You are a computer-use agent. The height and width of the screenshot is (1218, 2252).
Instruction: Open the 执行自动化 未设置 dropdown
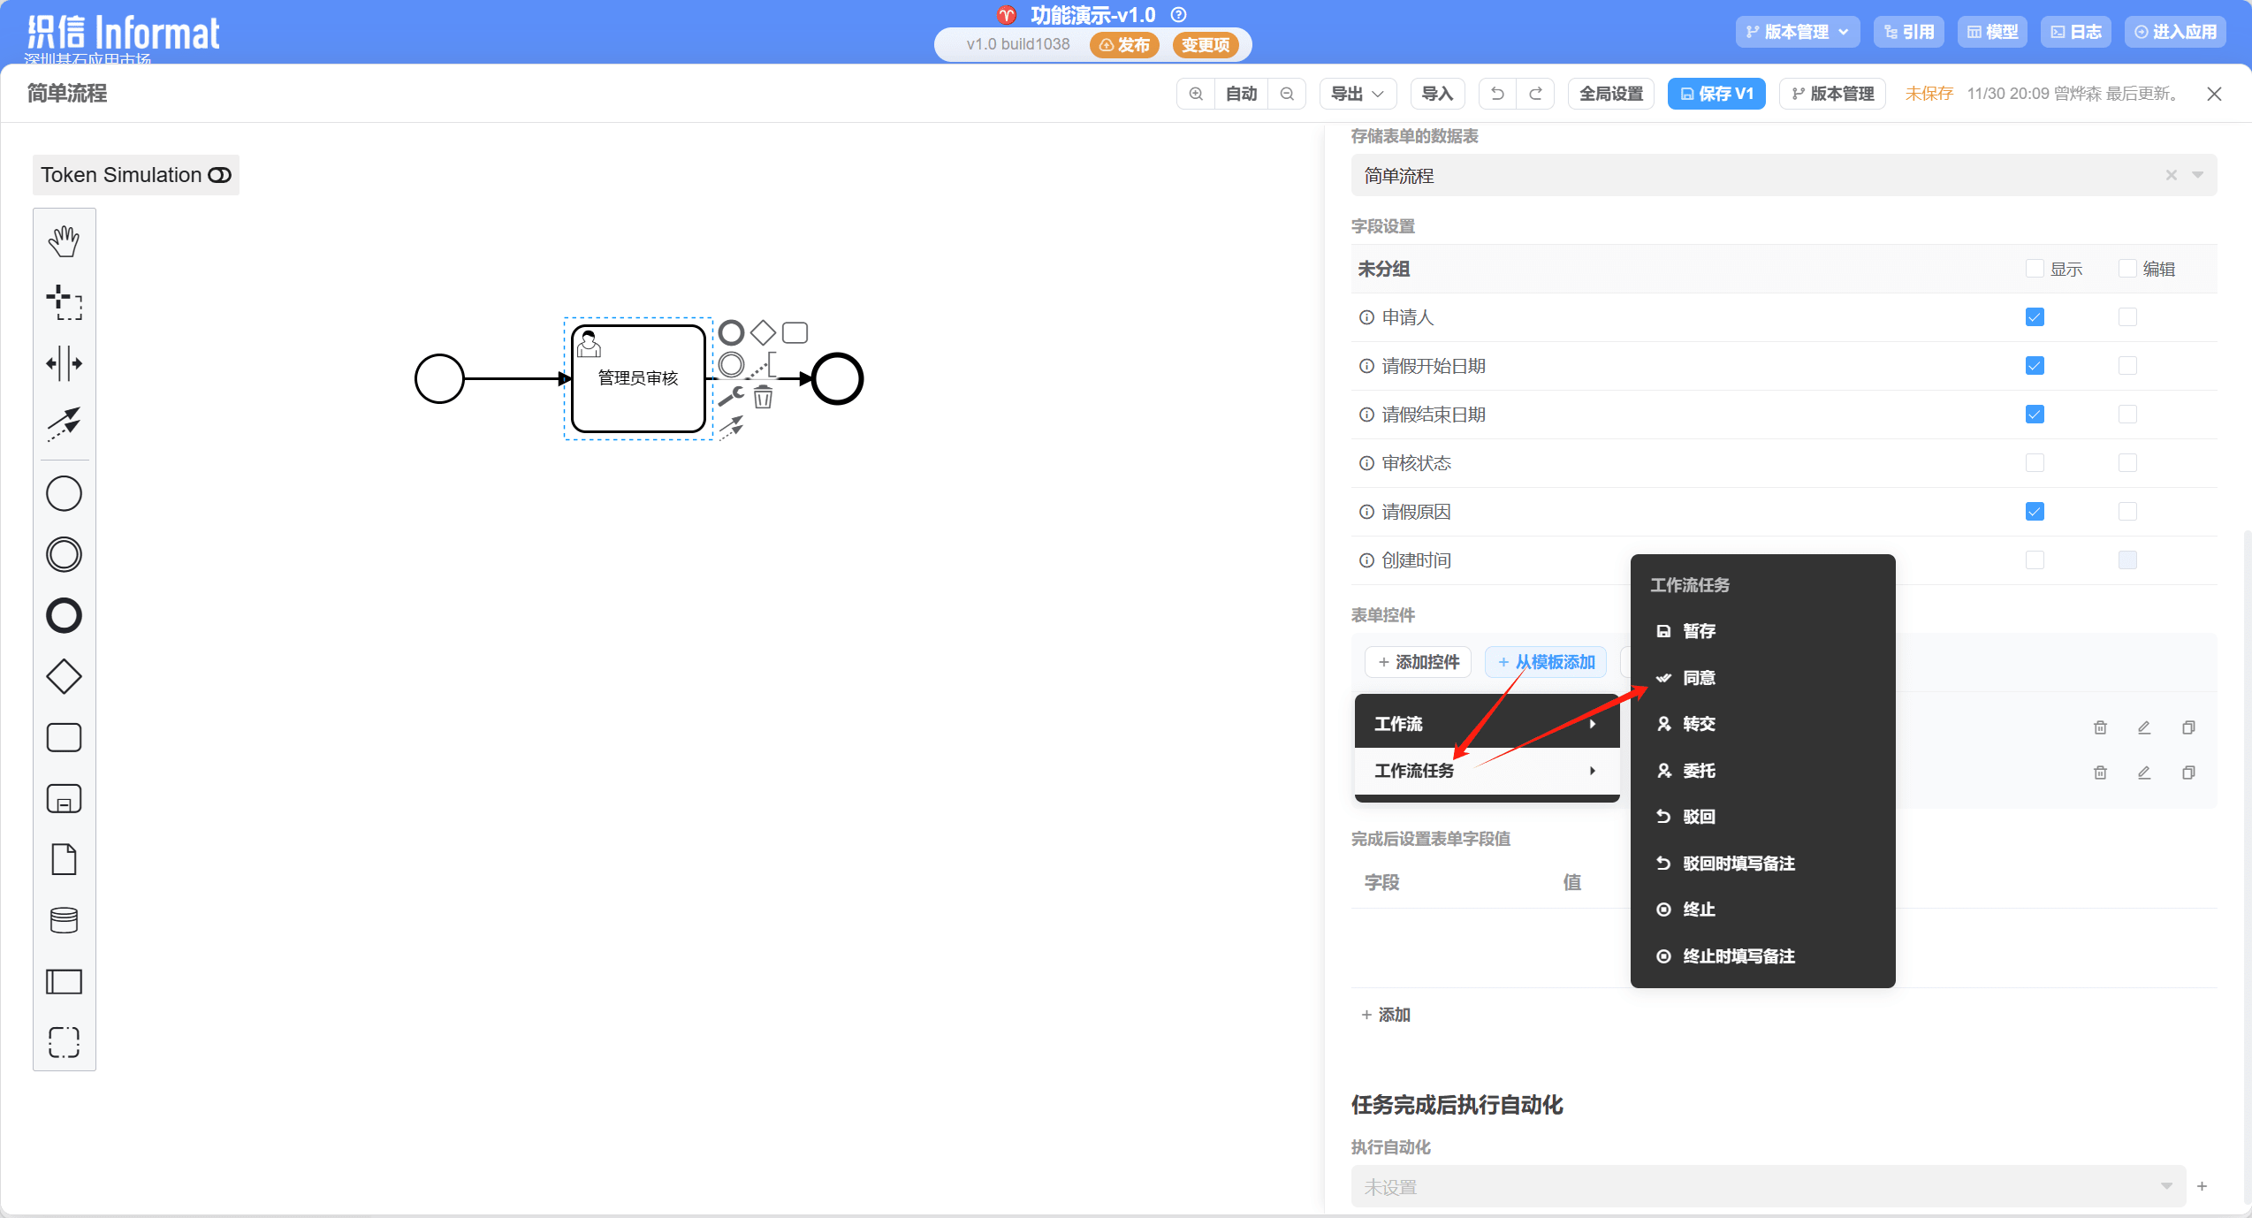pyautogui.click(x=1768, y=1186)
